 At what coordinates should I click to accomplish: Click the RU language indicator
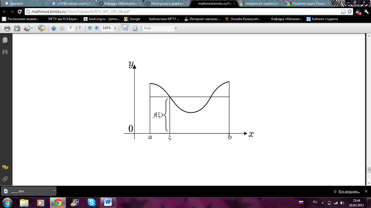[315, 202]
